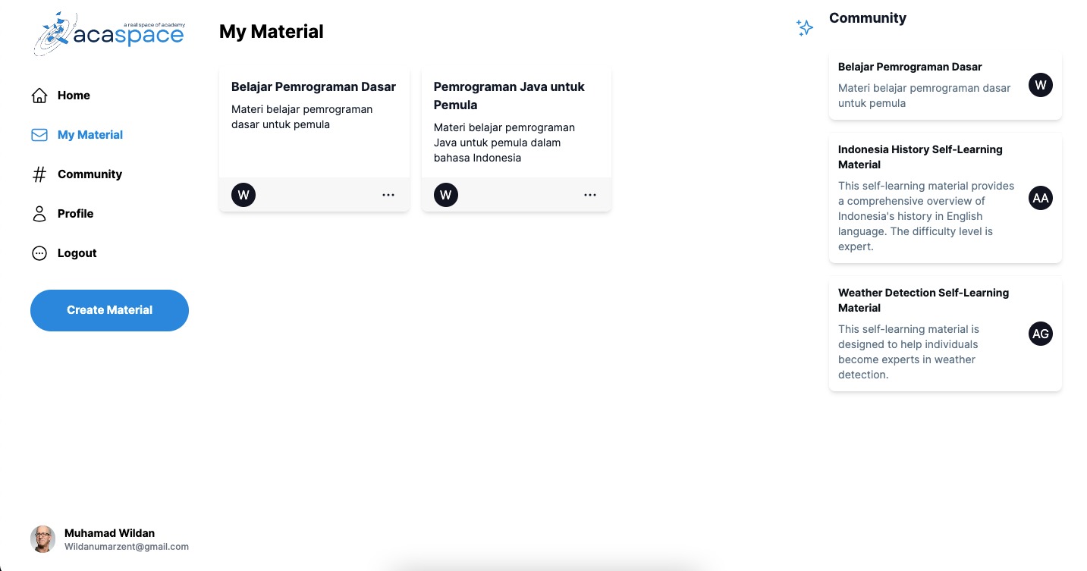The height and width of the screenshot is (571, 1087).
Task: Click the AA avatar on Indonesia History item
Action: point(1041,199)
